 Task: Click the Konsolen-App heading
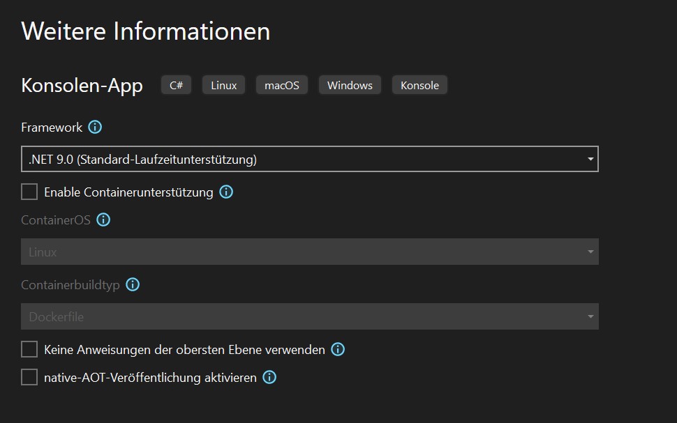(x=82, y=86)
